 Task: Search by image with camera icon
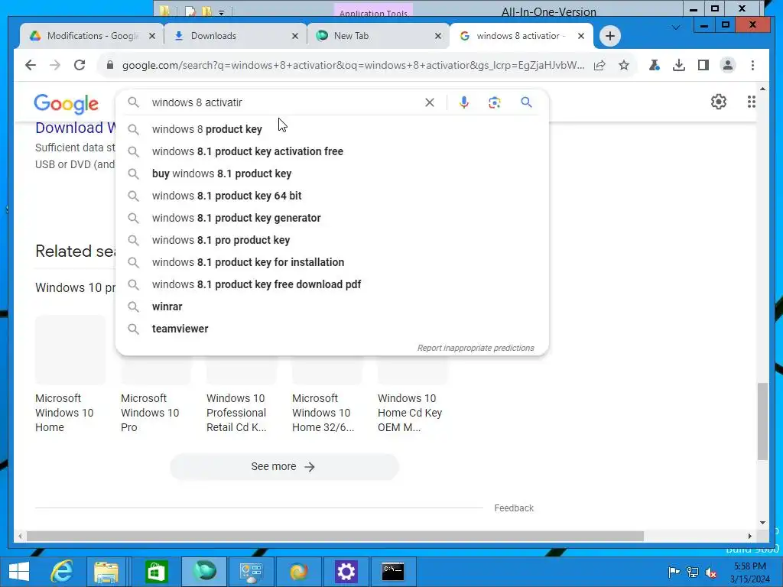tap(495, 102)
